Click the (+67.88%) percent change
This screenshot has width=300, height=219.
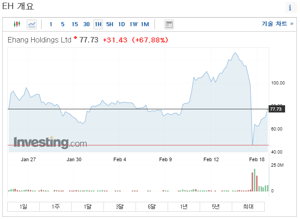click(150, 40)
